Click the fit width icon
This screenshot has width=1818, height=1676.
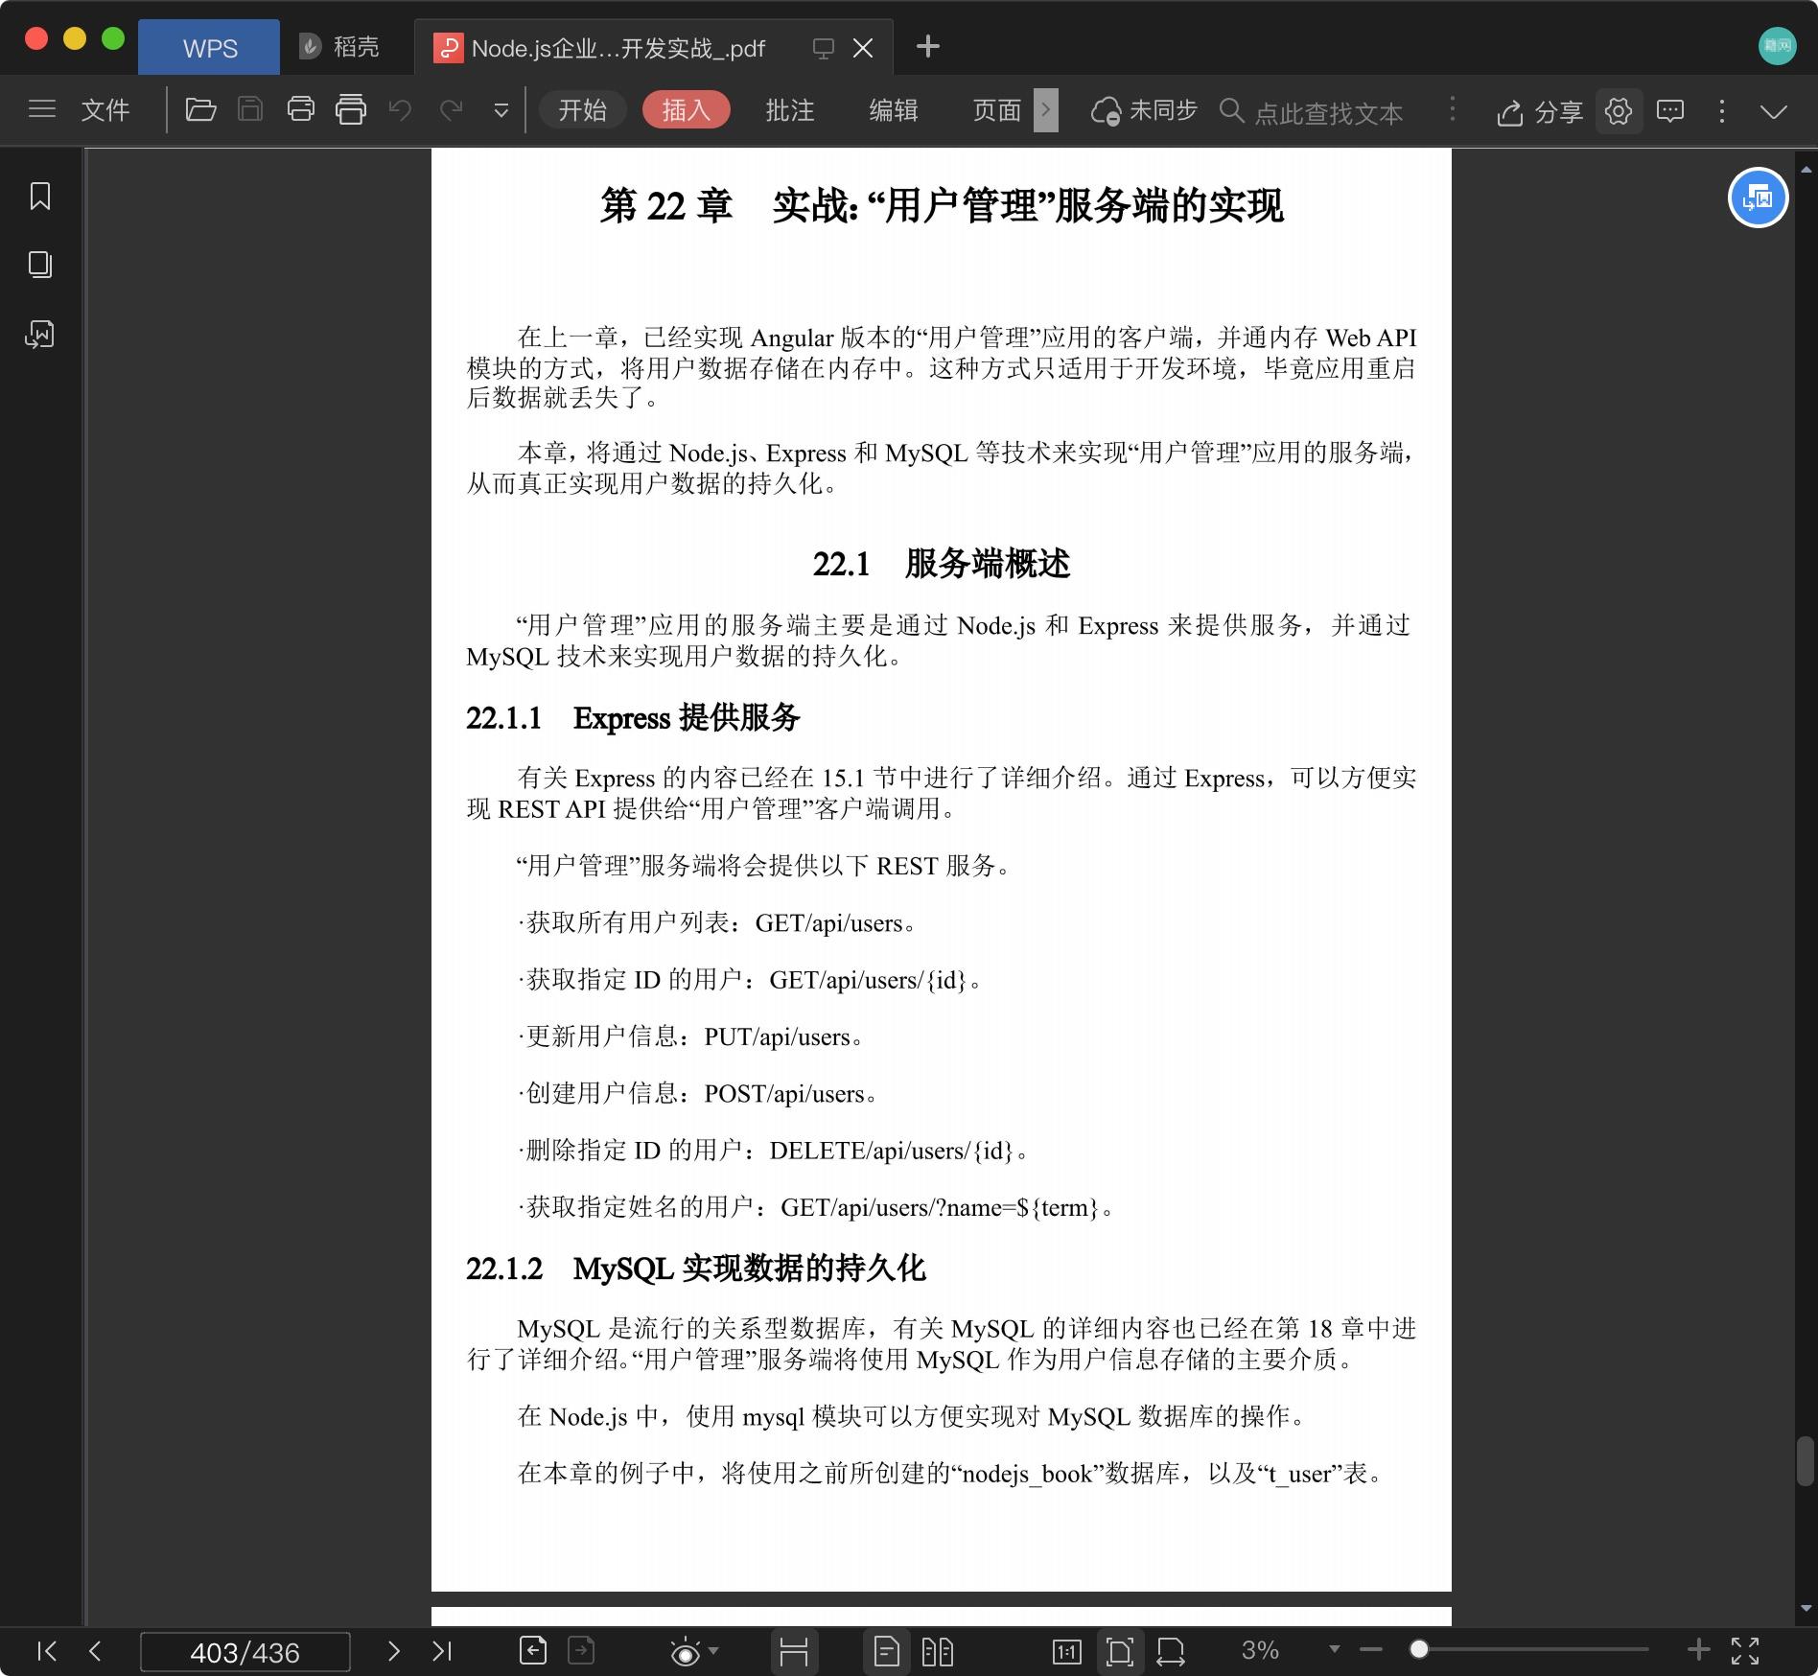click(1171, 1651)
